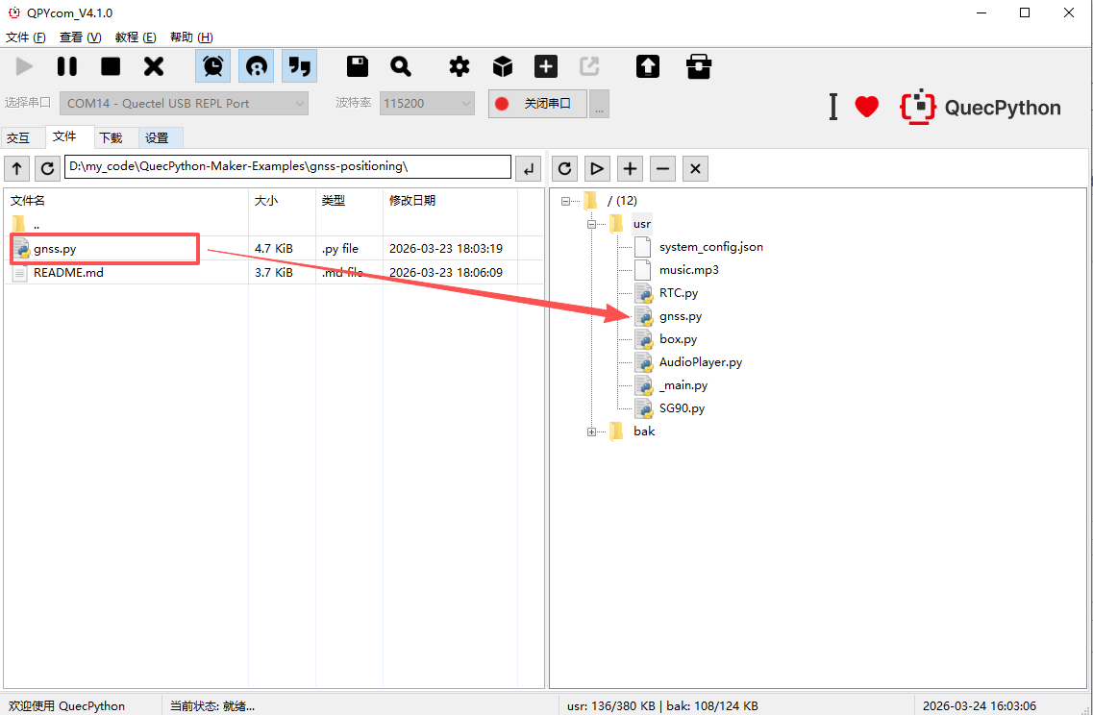Image resolution: width=1093 pixels, height=715 pixels.
Task: Open the 115200 baud rate dropdown
Action: click(x=427, y=103)
